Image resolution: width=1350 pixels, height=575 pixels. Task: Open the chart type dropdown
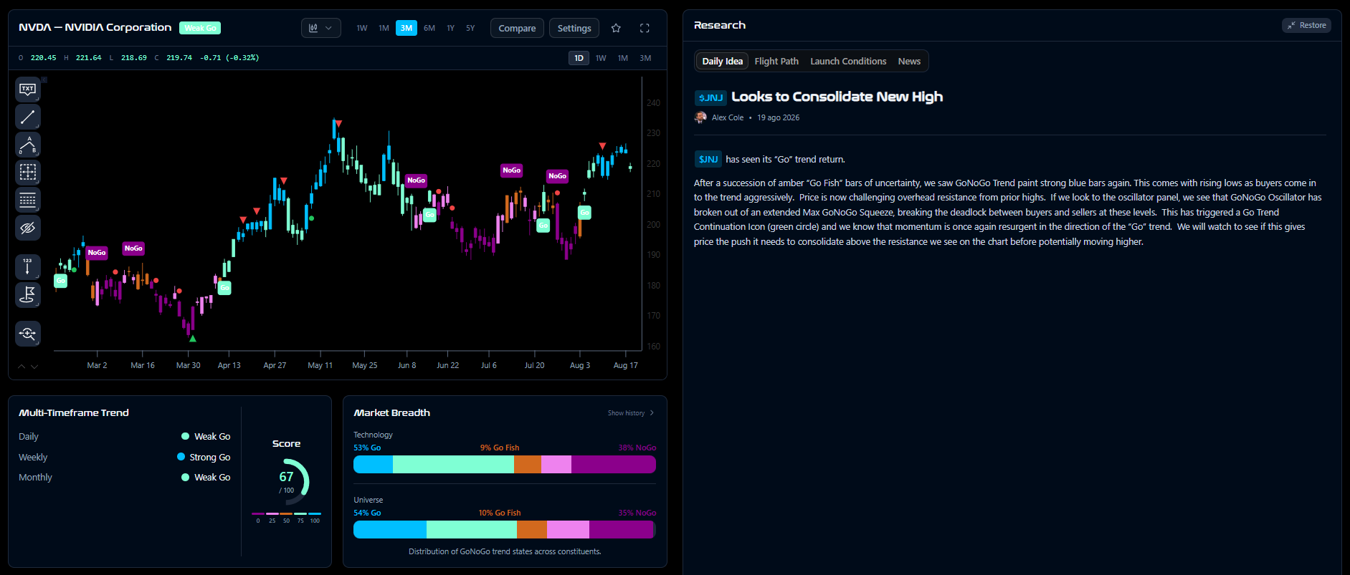320,28
